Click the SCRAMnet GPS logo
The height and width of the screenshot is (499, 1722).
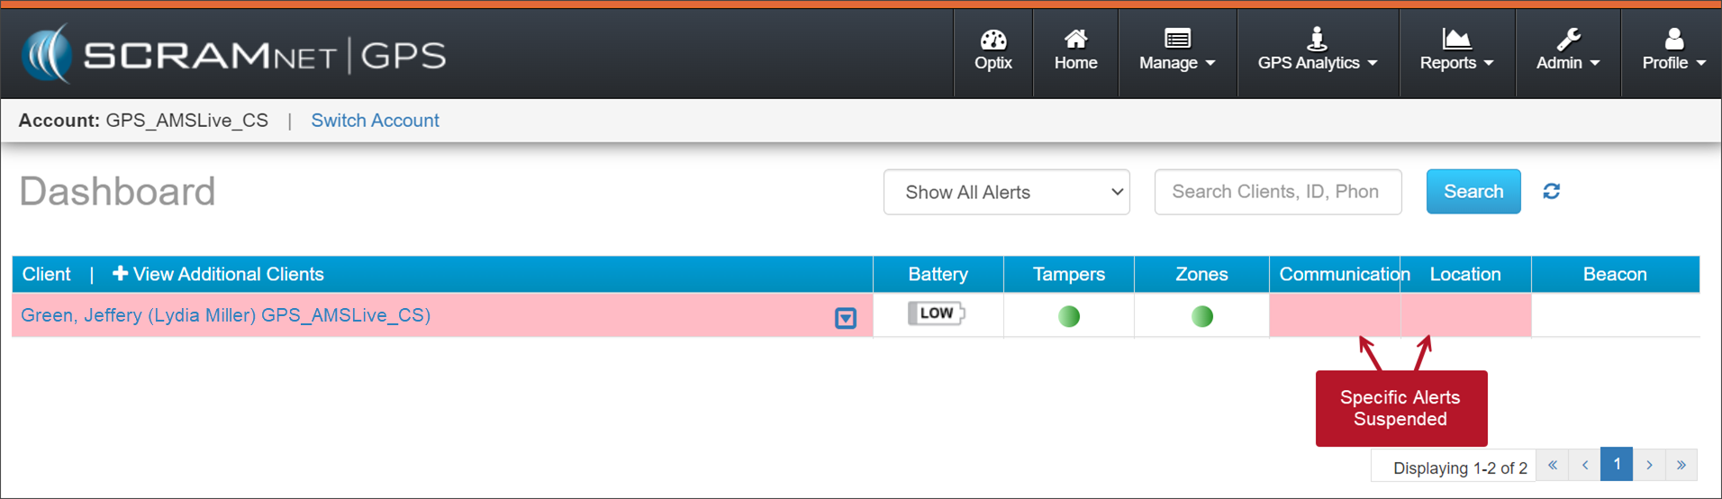(234, 55)
